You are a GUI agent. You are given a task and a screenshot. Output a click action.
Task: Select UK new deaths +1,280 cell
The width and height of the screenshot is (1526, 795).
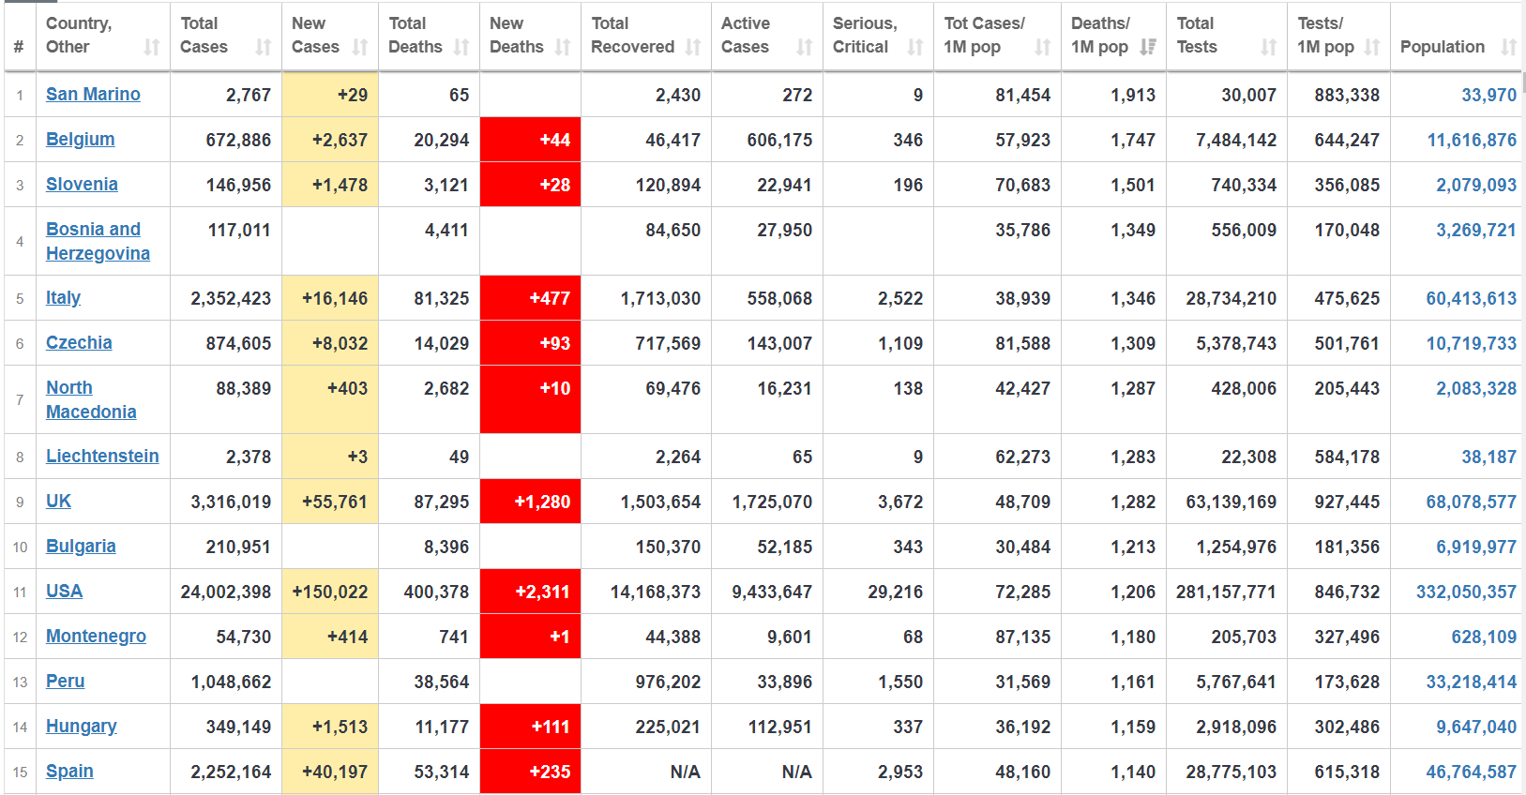(530, 502)
